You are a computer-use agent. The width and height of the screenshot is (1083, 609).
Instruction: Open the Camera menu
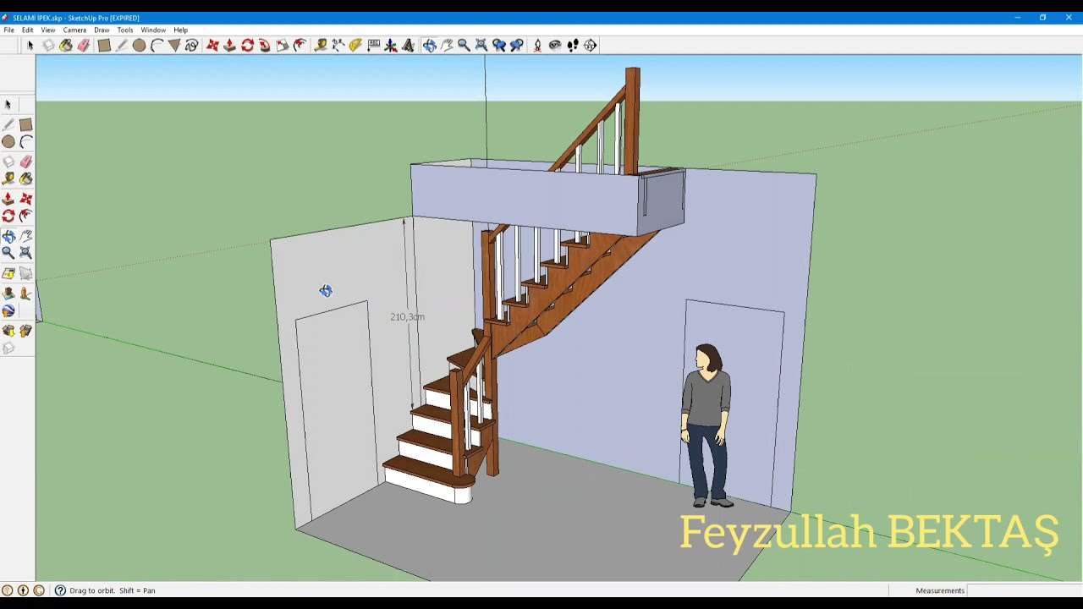[x=74, y=30]
